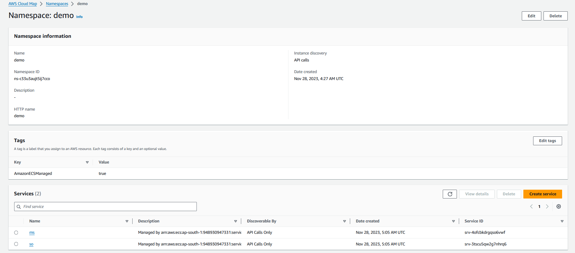Viewport: 575px width, 253px height.
Task: Open the ms service link
Action: coord(32,233)
